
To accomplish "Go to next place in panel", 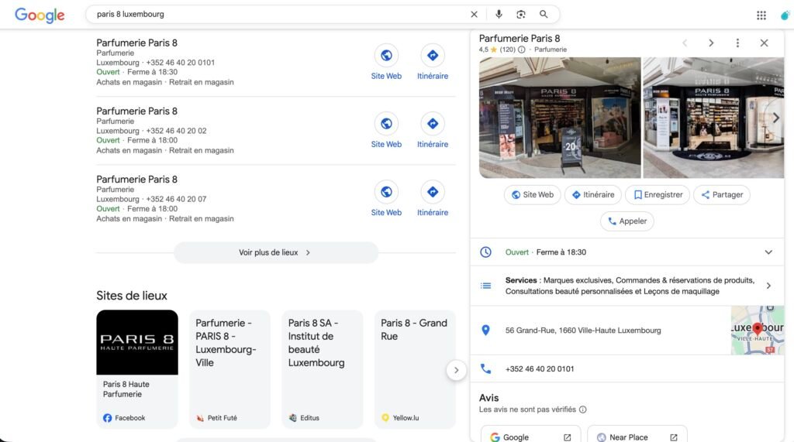I will (711, 43).
